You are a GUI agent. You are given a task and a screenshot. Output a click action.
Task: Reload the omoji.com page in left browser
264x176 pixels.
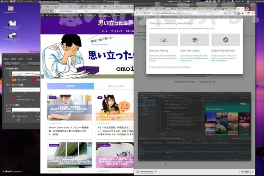coord(51,11)
